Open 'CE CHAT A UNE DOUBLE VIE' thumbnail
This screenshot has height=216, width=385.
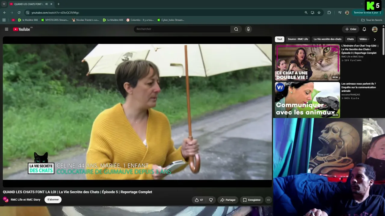307,62
